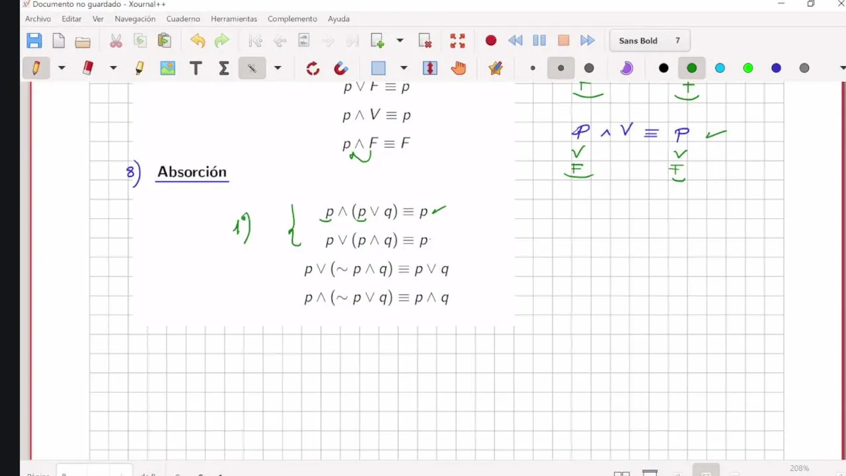
Task: Pick the dark green color swatch
Action: point(691,68)
